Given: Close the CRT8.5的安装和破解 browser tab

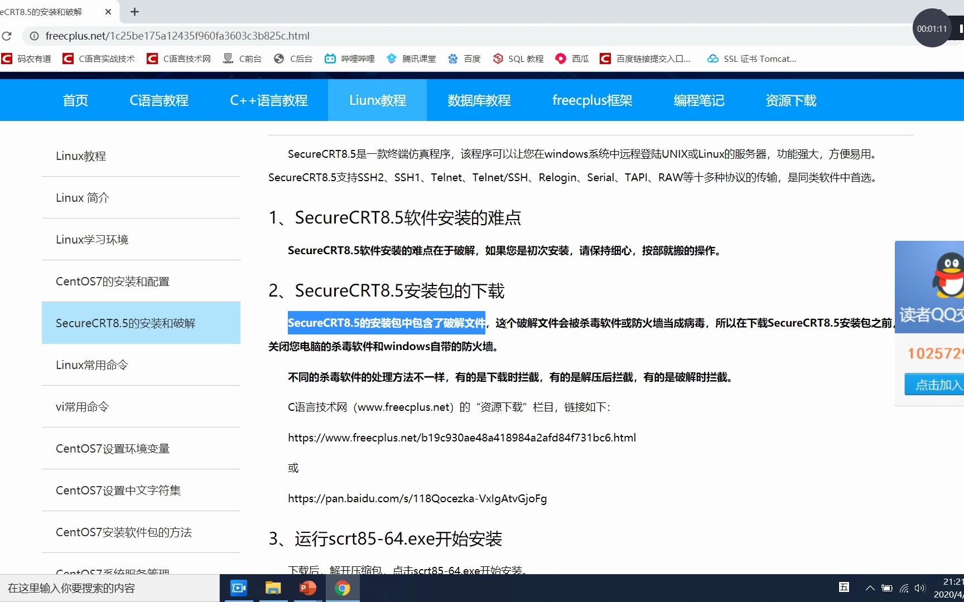Looking at the screenshot, I should (108, 11).
